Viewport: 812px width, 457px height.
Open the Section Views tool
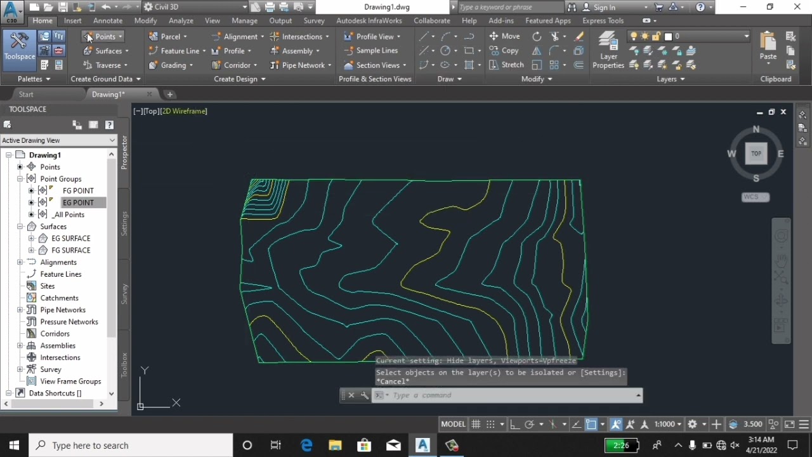tap(375, 65)
